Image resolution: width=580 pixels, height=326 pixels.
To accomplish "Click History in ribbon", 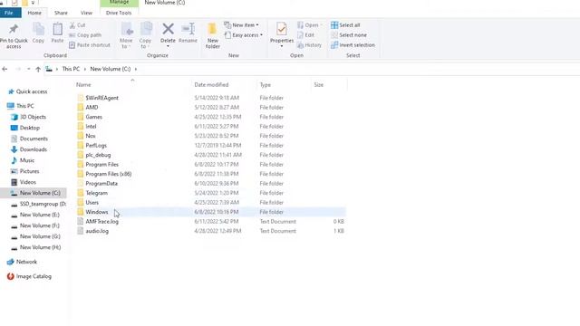I will pos(310,45).
